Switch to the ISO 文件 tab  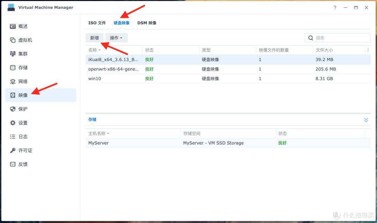tap(97, 23)
